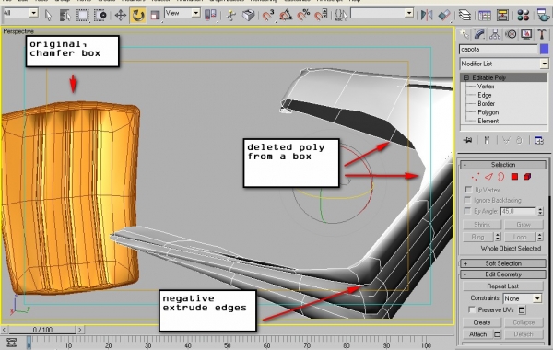Toggle the Angle Snap icon
Viewport: 553px width, 350px height.
286,15
